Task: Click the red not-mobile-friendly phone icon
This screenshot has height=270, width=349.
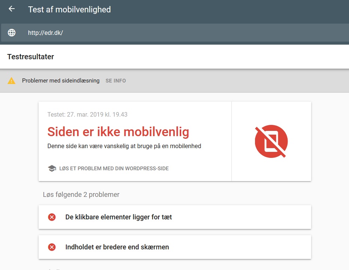Action: tap(271, 141)
